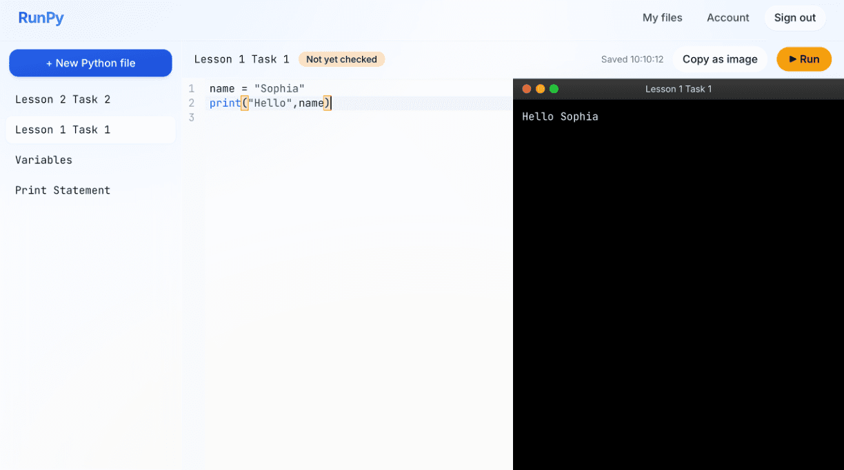
Task: Click line number 2 in the gutter
Action: 192,103
